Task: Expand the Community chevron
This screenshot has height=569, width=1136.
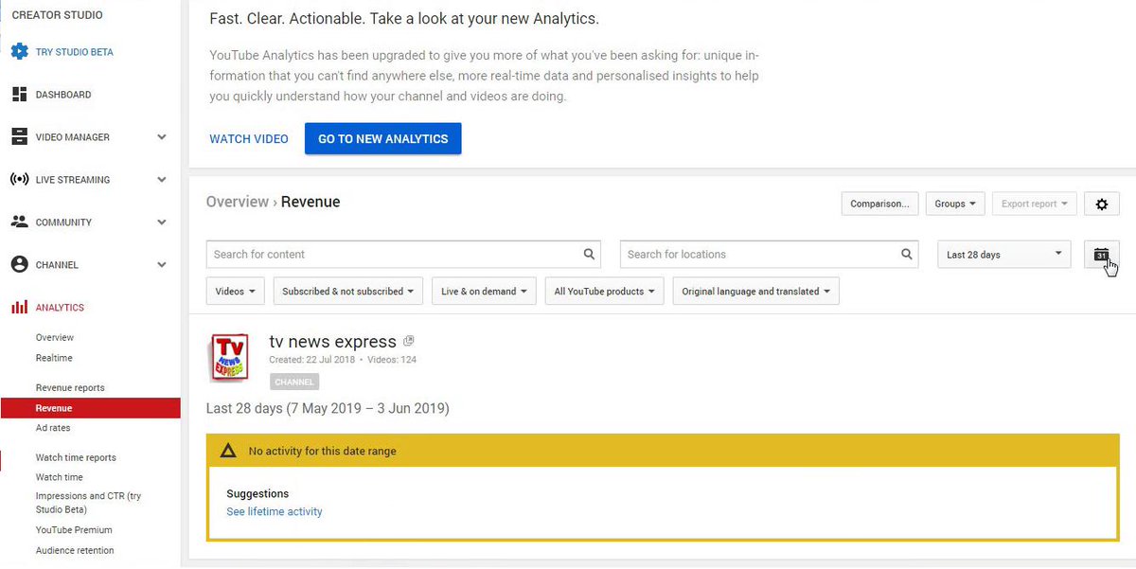Action: click(162, 222)
